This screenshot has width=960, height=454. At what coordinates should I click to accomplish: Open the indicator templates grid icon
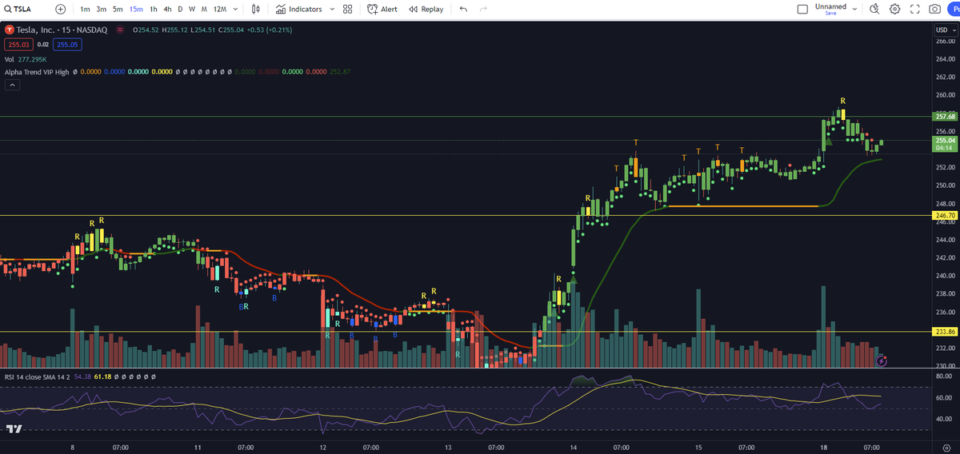click(x=347, y=9)
